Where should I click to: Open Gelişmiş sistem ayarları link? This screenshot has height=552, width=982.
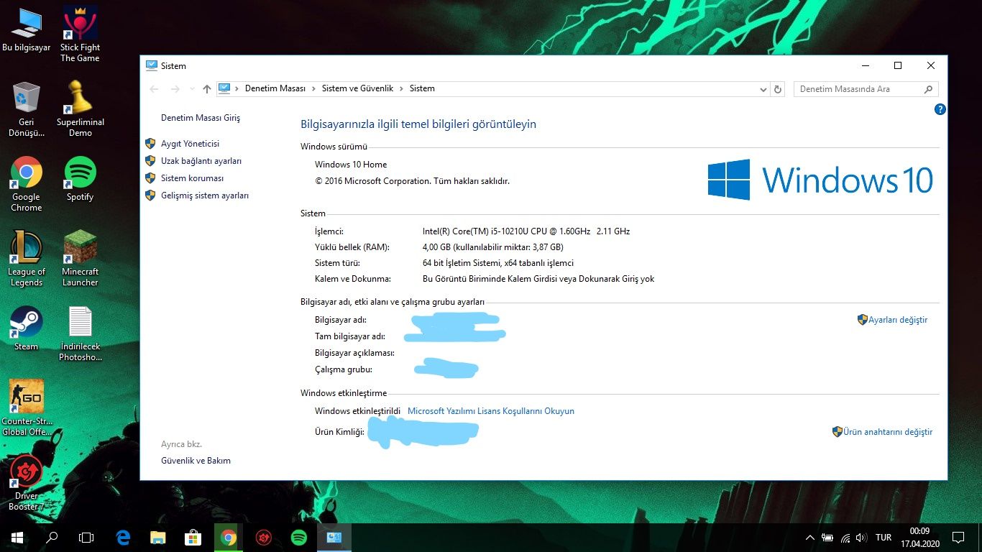point(205,195)
